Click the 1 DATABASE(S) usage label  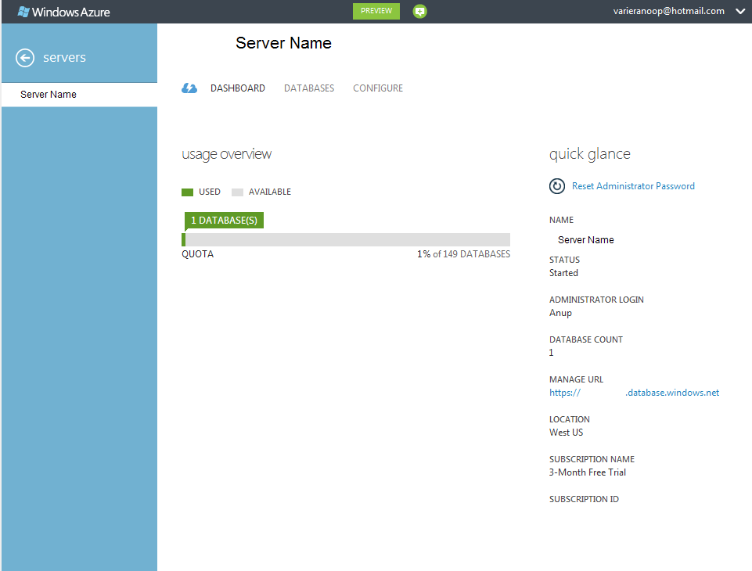(x=224, y=221)
